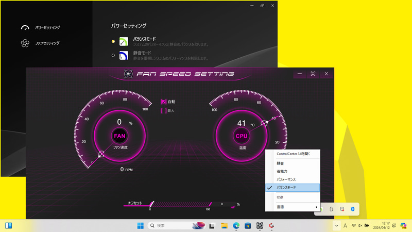Click パワーセッティング sidebar label
The width and height of the screenshot is (412, 232).
[47, 27]
